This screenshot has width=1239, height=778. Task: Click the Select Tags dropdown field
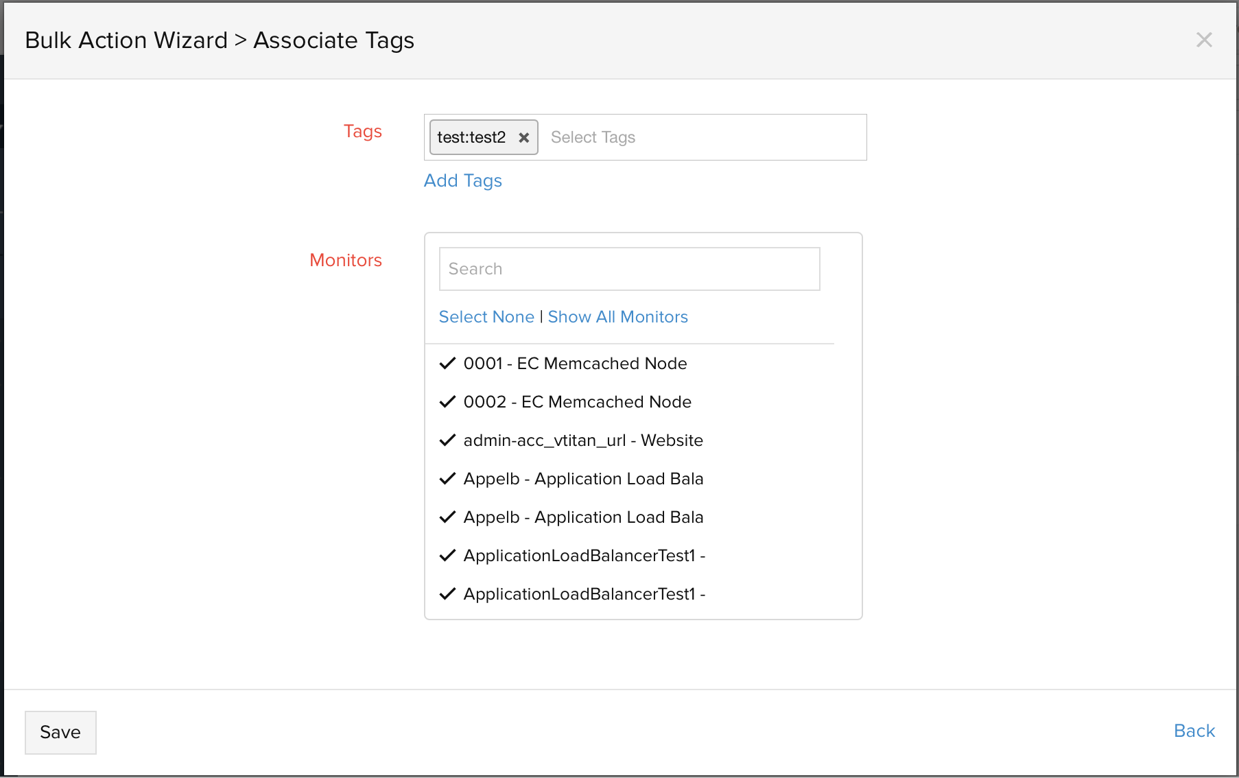[700, 137]
